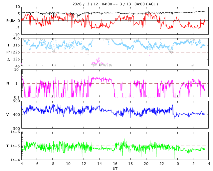Select the 1e+4 tick label in the bottom panel
213x171 pixels.
point(15,160)
